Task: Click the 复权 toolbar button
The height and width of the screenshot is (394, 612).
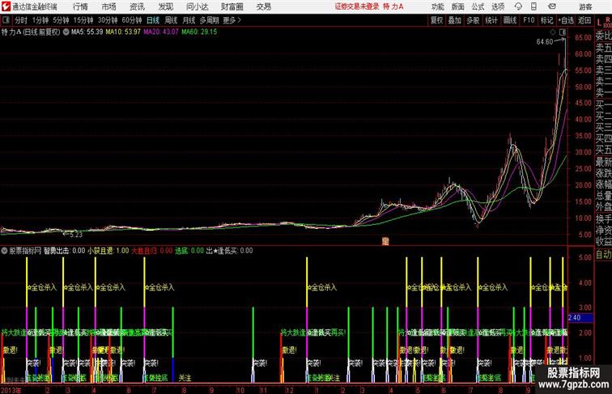Action: coord(436,20)
